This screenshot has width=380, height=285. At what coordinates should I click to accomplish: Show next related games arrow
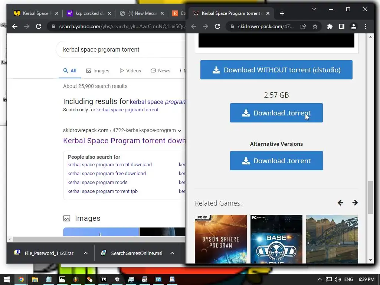pos(355,203)
